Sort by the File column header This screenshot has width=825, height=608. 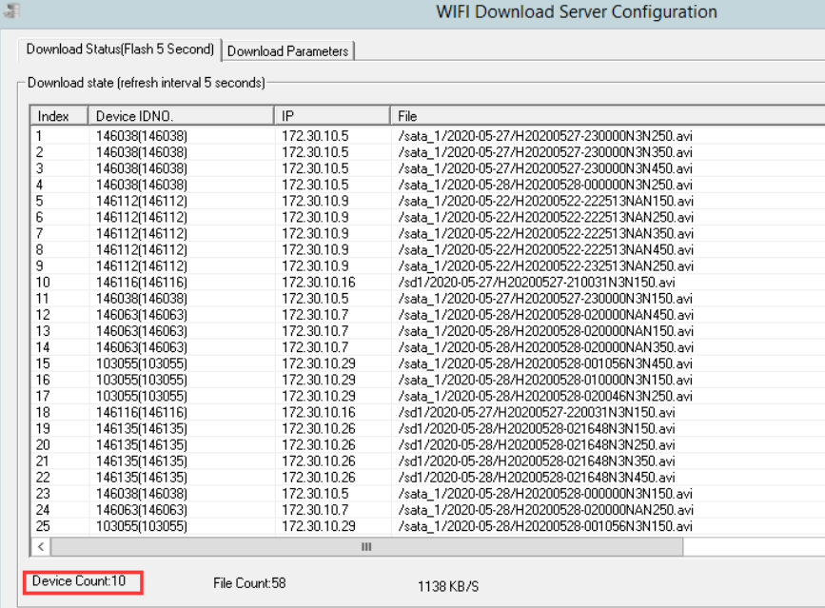tap(608, 116)
